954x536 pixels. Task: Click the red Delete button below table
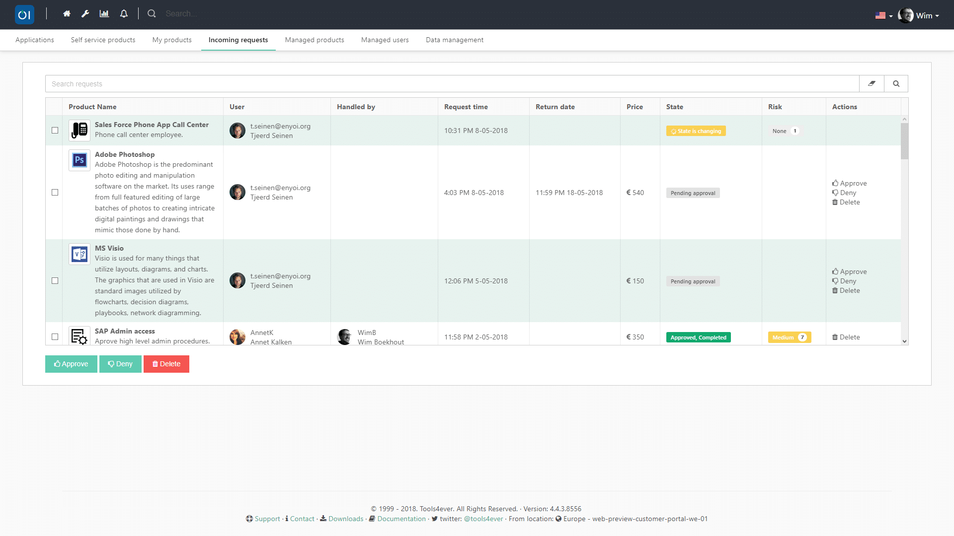166,364
